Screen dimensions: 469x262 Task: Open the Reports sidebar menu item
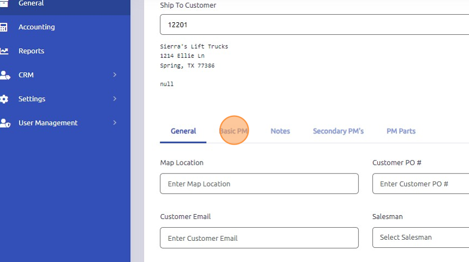click(65, 51)
